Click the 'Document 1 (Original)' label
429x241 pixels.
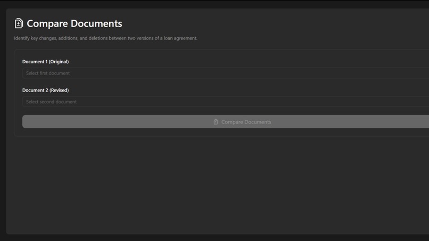(x=45, y=62)
